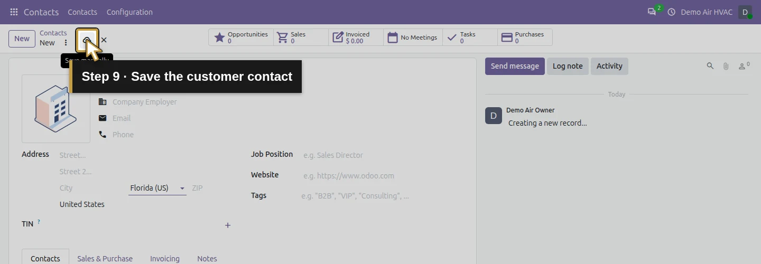761x264 pixels.
Task: Click the plus icon beside TIN
Action: 228,225
